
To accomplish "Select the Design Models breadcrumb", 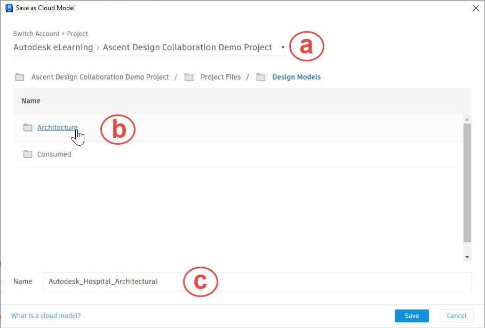I will tap(296, 77).
